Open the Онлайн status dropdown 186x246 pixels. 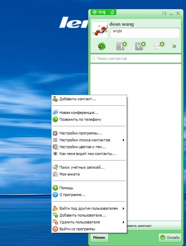[x=170, y=237]
